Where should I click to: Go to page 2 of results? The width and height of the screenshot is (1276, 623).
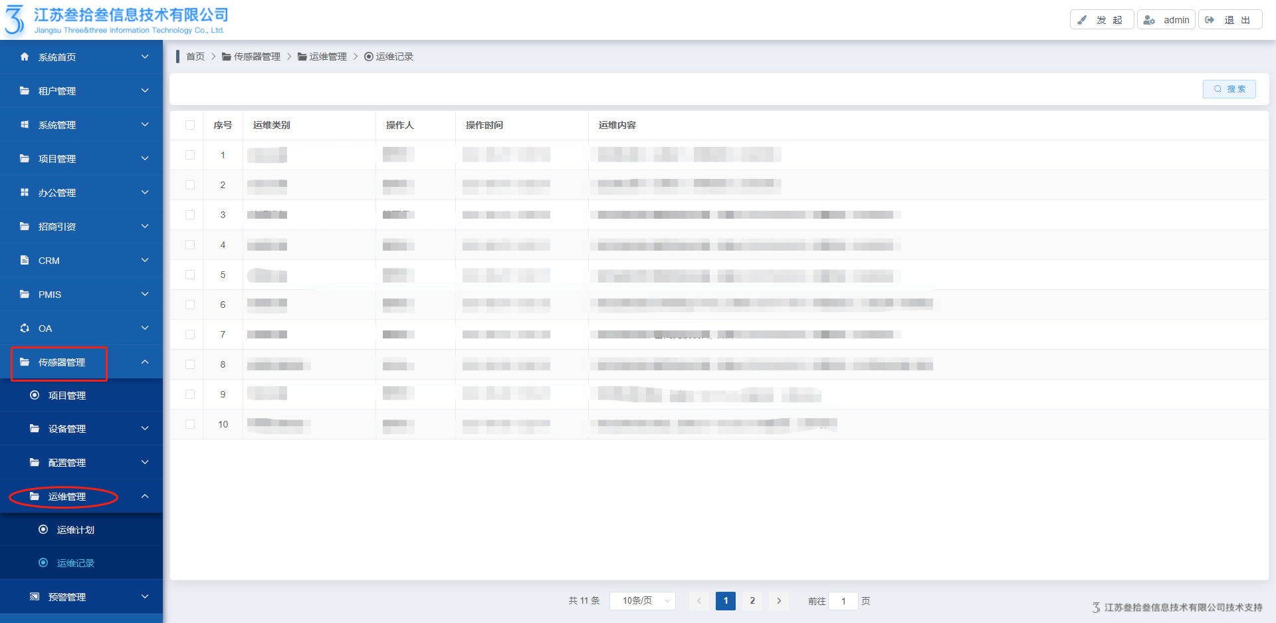[x=752, y=601]
